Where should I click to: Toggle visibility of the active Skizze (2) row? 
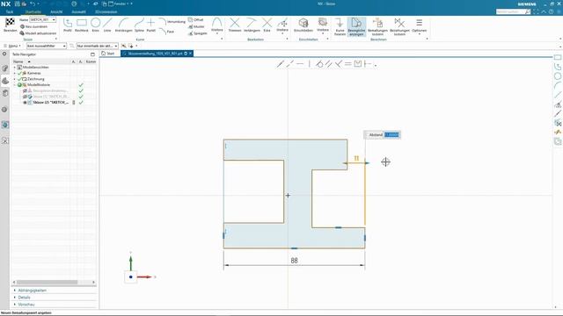[x=25, y=103]
